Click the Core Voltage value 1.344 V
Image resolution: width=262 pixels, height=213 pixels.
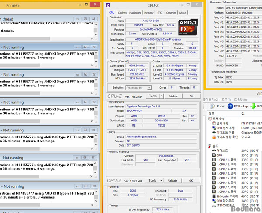pos(167,34)
